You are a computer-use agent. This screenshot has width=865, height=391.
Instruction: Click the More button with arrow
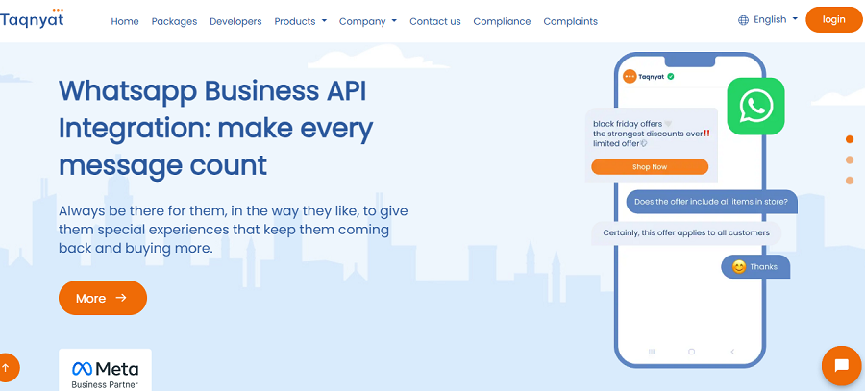103,298
